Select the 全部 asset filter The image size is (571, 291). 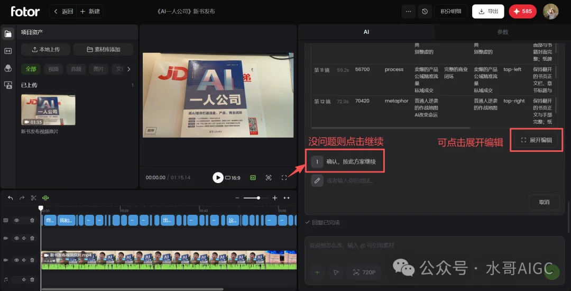tap(31, 69)
